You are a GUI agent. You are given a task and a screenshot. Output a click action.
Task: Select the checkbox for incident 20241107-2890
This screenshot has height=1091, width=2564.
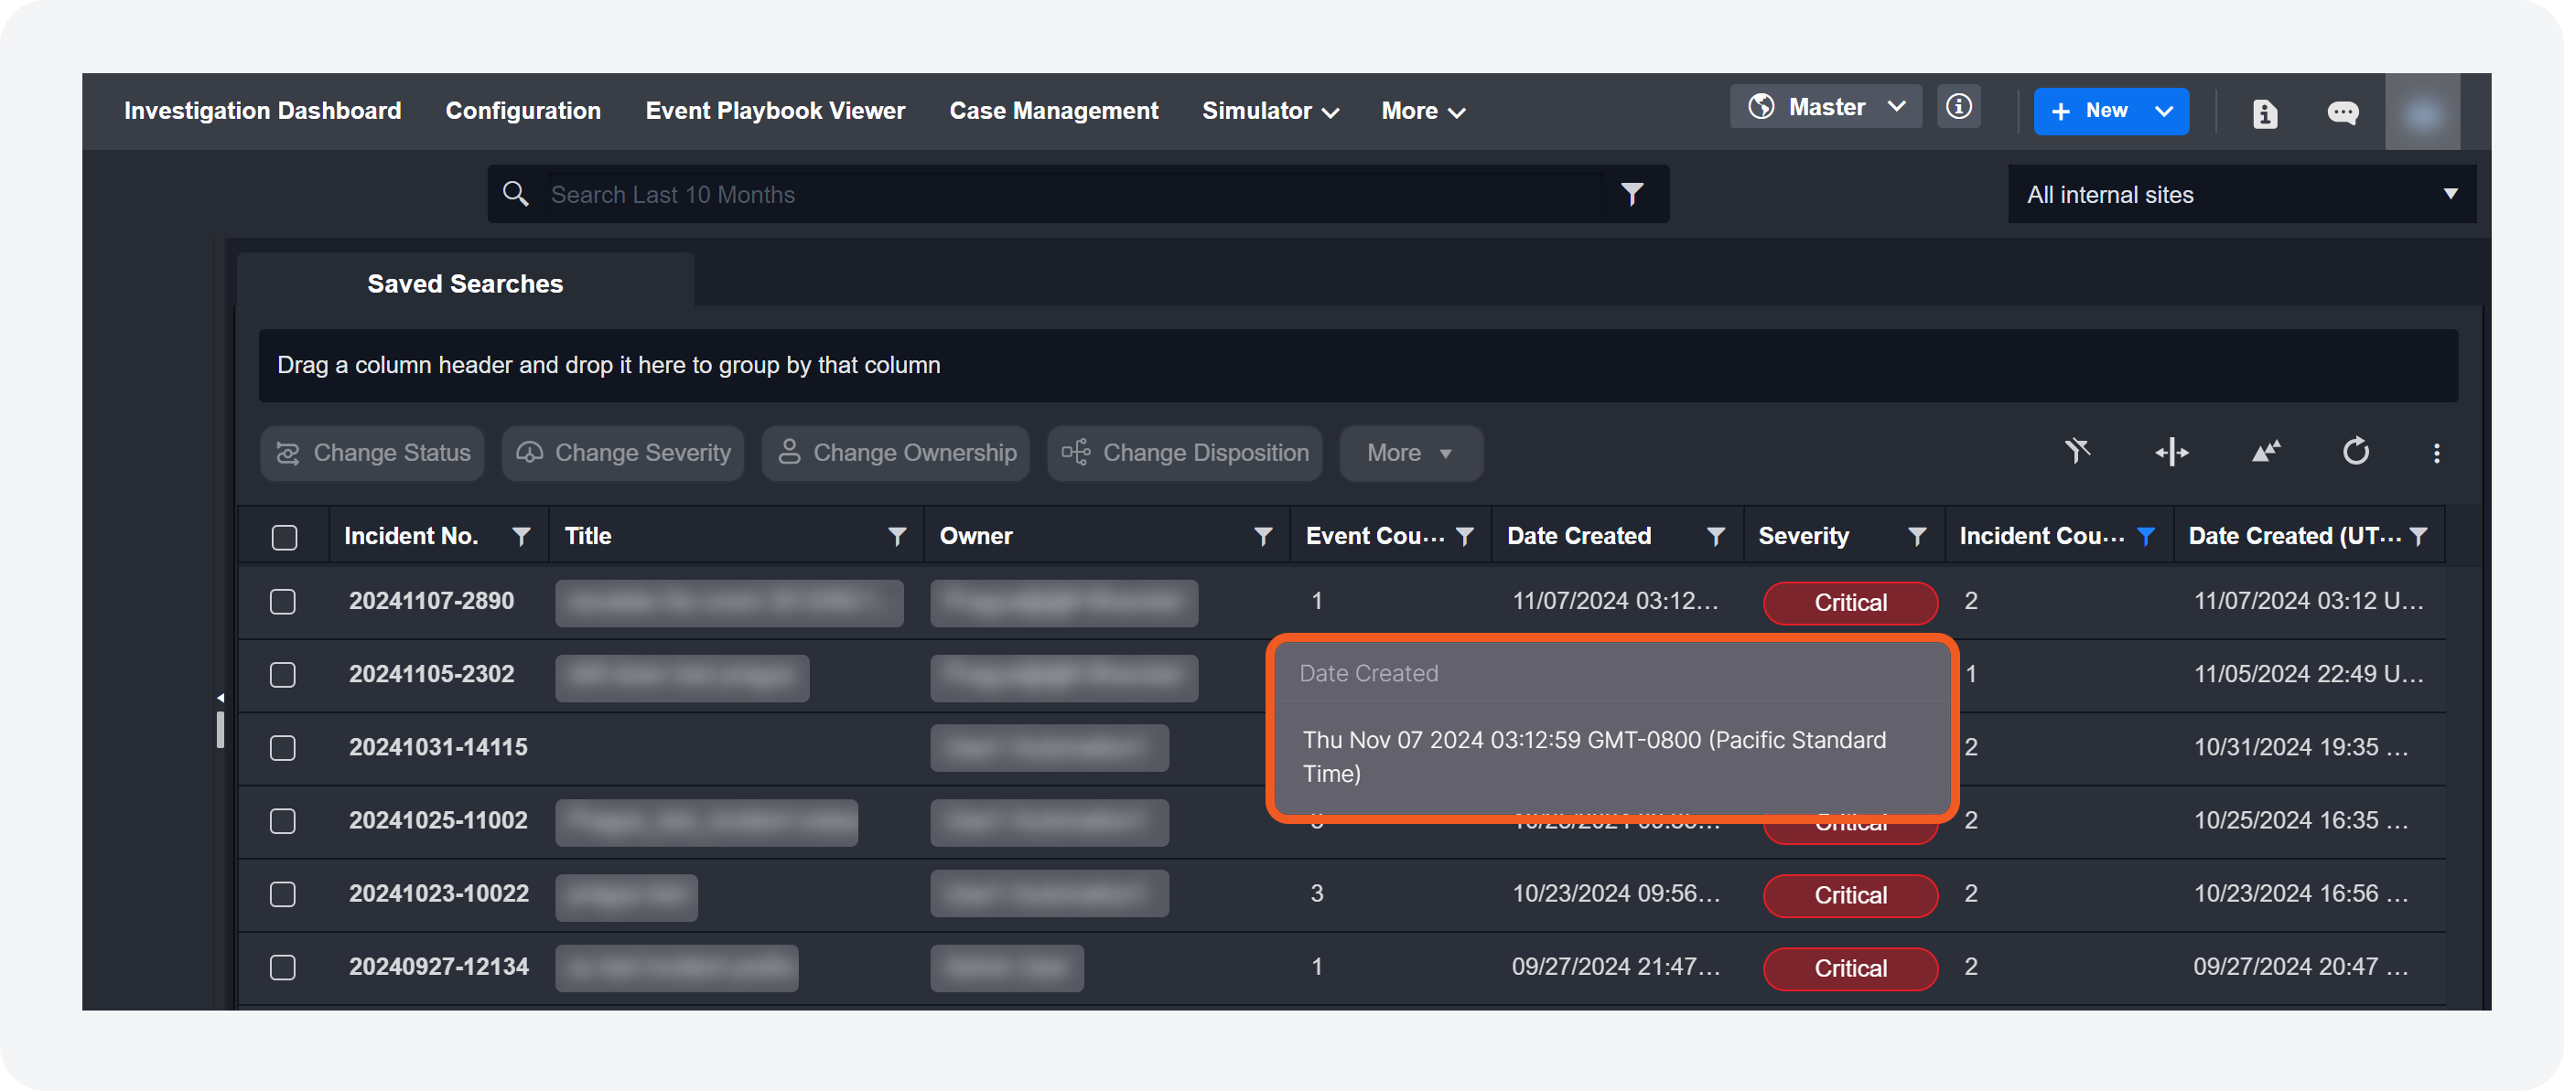(283, 602)
